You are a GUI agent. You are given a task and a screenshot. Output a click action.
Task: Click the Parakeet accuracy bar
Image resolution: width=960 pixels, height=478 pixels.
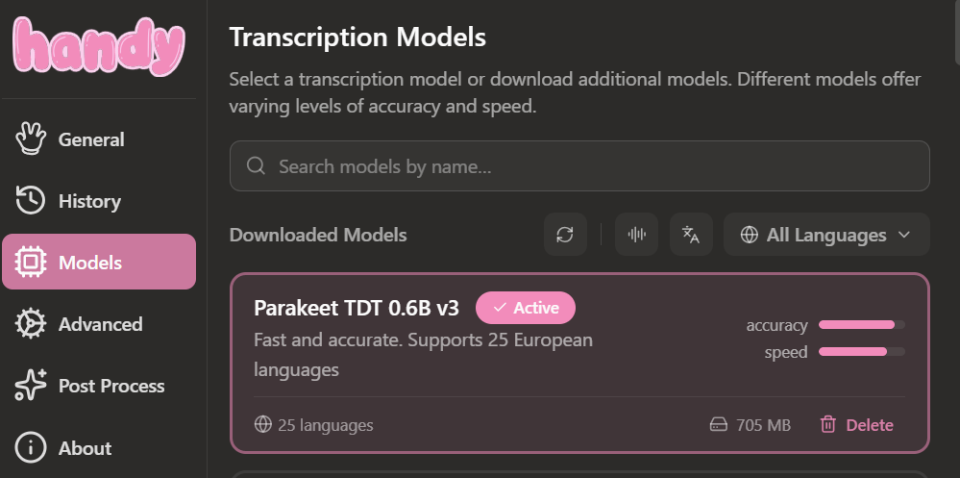tap(861, 325)
